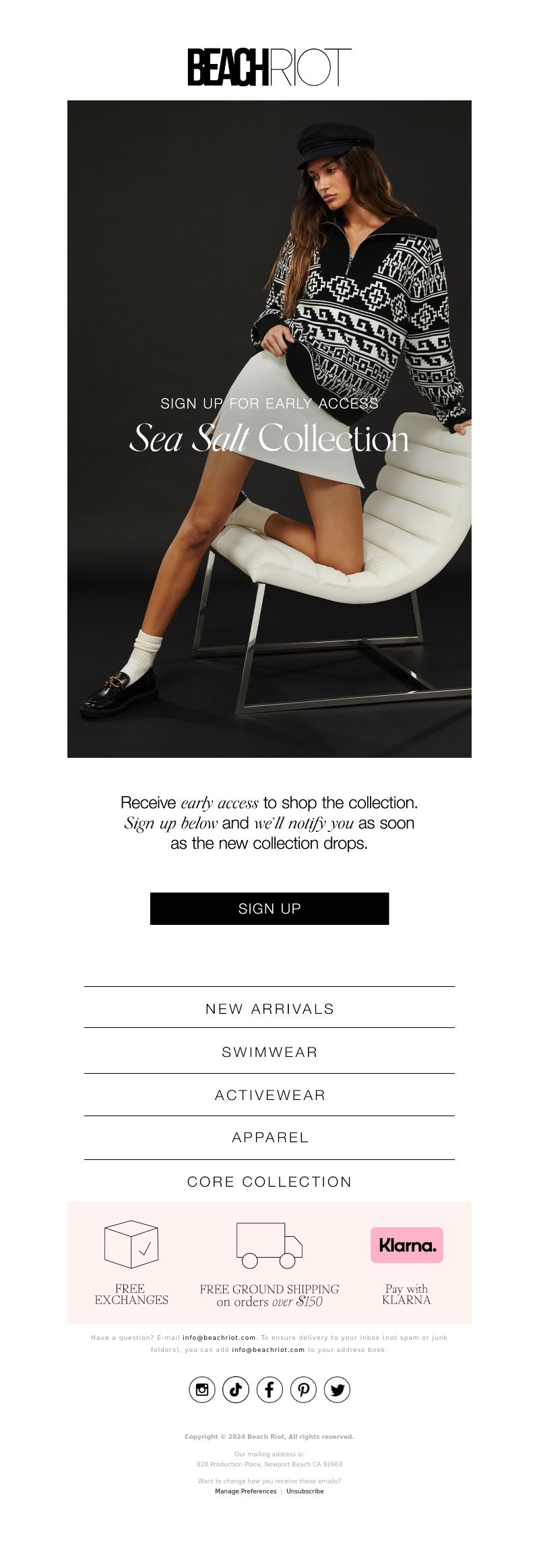Click the Sea Salt Collection hero image
Image resolution: width=539 pixels, height=1550 pixels.
(269, 429)
